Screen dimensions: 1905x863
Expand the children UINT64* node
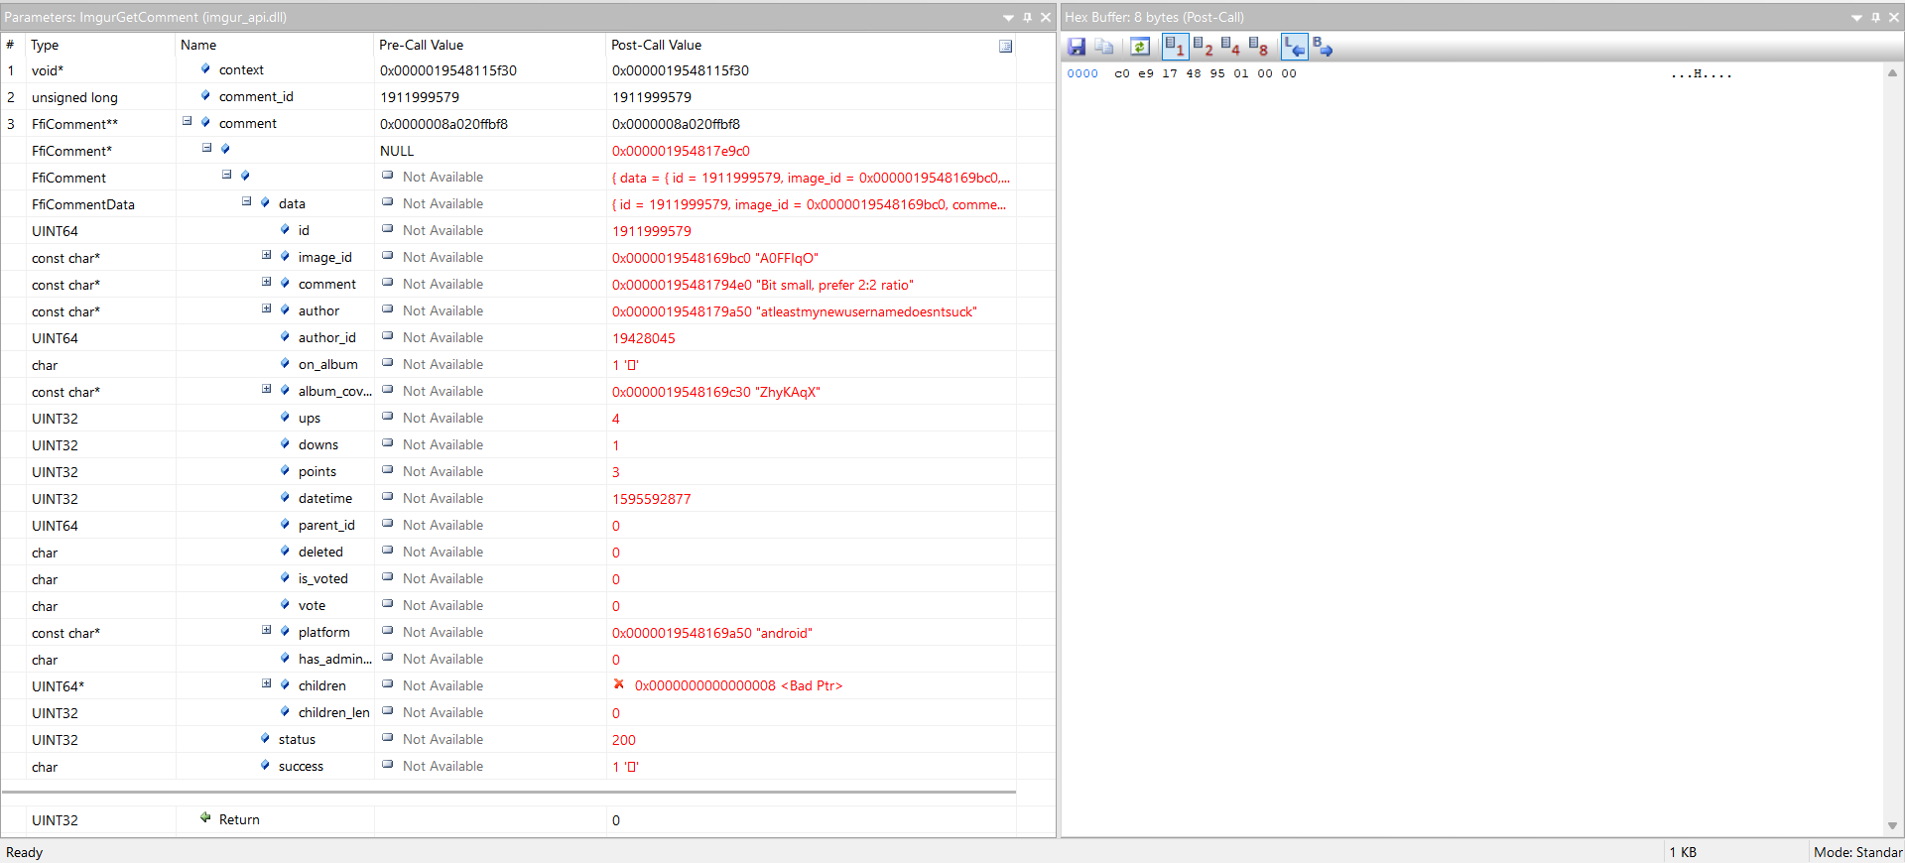tap(266, 683)
